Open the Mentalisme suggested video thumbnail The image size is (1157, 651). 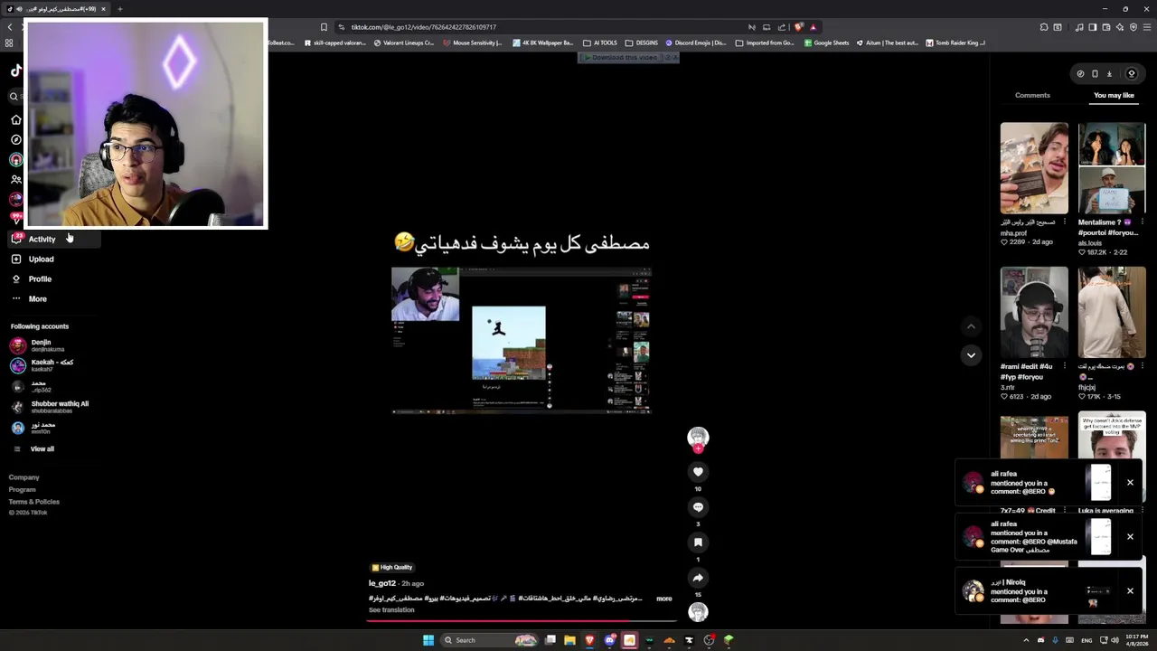click(1112, 168)
